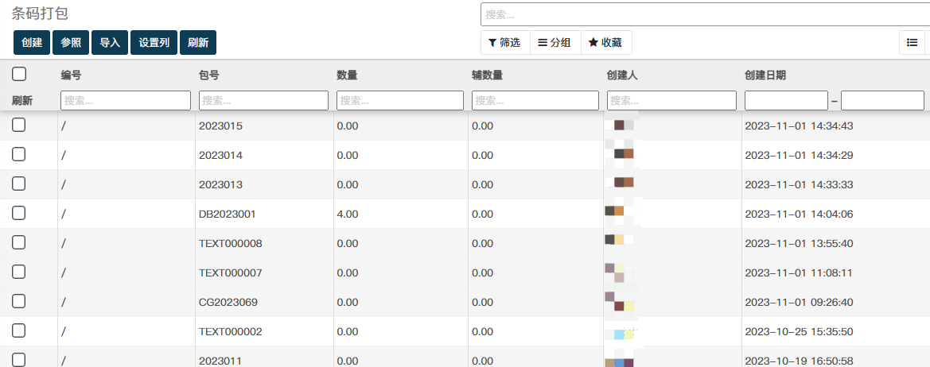
Task: Click the 创建日期 start date field
Action: coord(786,101)
